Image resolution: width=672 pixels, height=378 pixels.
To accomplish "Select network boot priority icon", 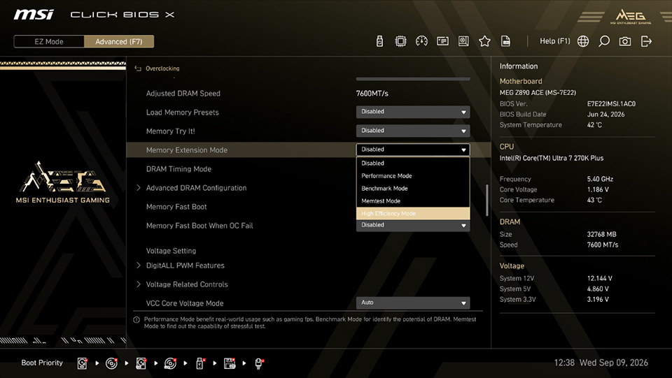I will point(259,363).
